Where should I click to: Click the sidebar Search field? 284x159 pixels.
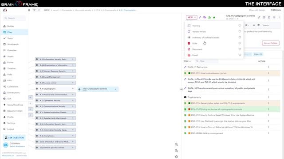tap(14, 18)
